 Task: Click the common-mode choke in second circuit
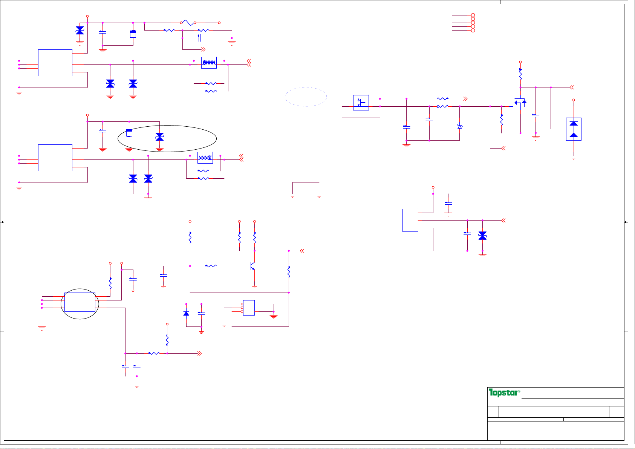(x=205, y=158)
